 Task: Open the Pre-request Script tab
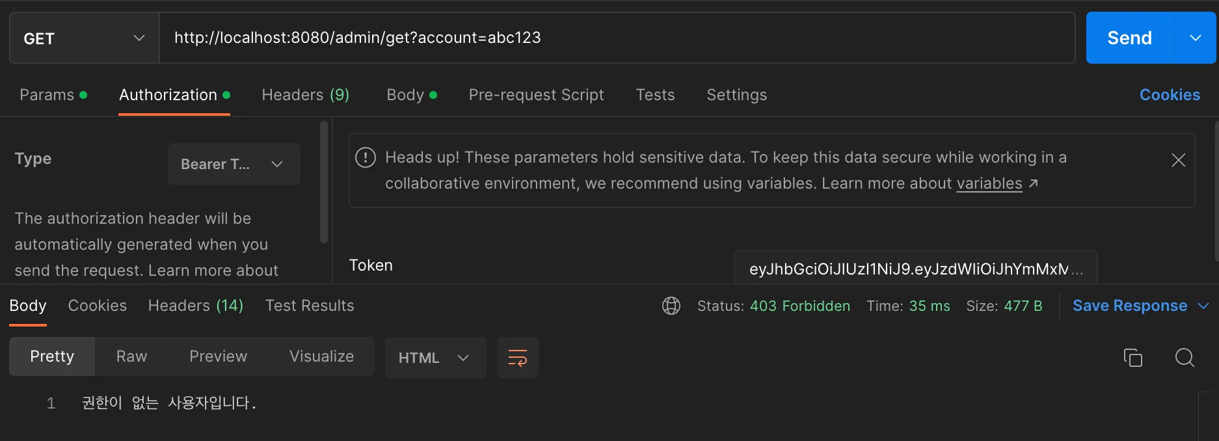tap(536, 95)
